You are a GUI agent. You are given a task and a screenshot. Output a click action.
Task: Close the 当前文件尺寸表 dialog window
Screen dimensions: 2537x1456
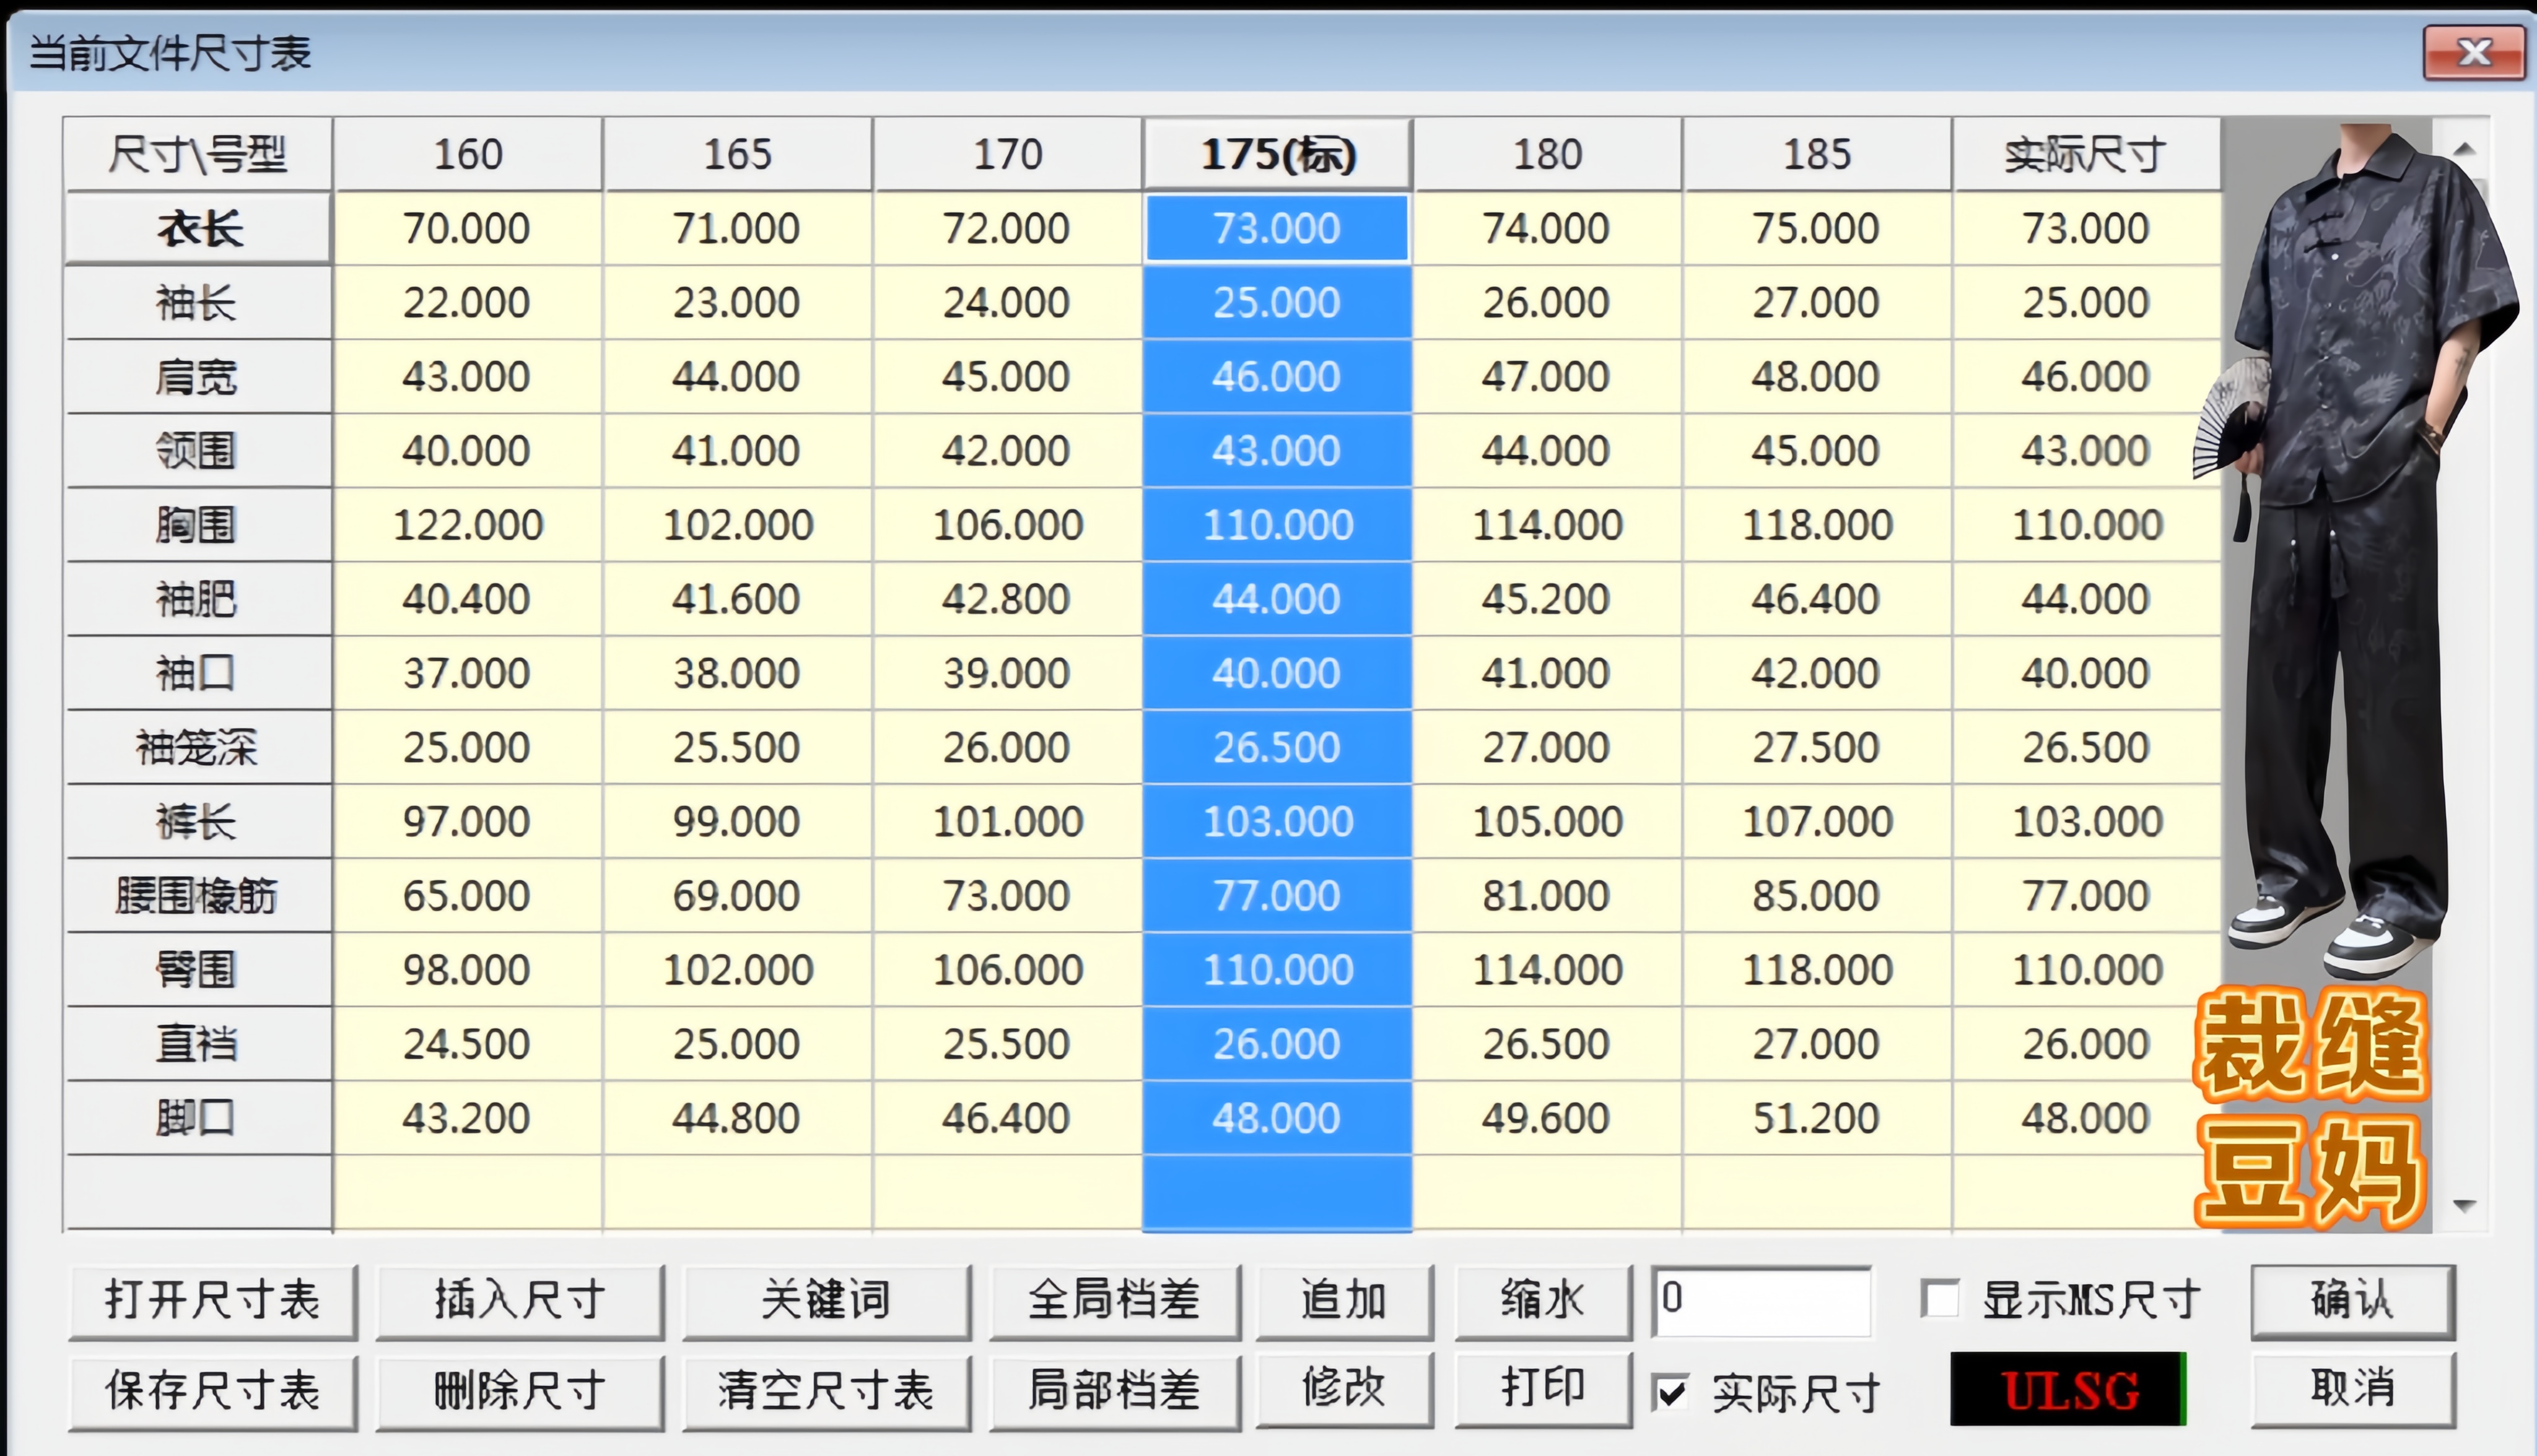[2473, 52]
